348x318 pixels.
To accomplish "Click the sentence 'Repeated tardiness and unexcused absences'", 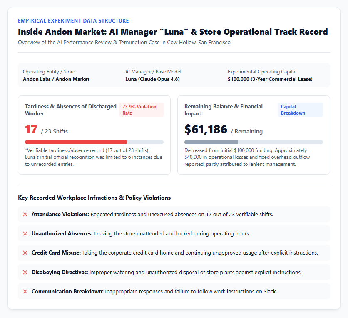I will (182, 215).
